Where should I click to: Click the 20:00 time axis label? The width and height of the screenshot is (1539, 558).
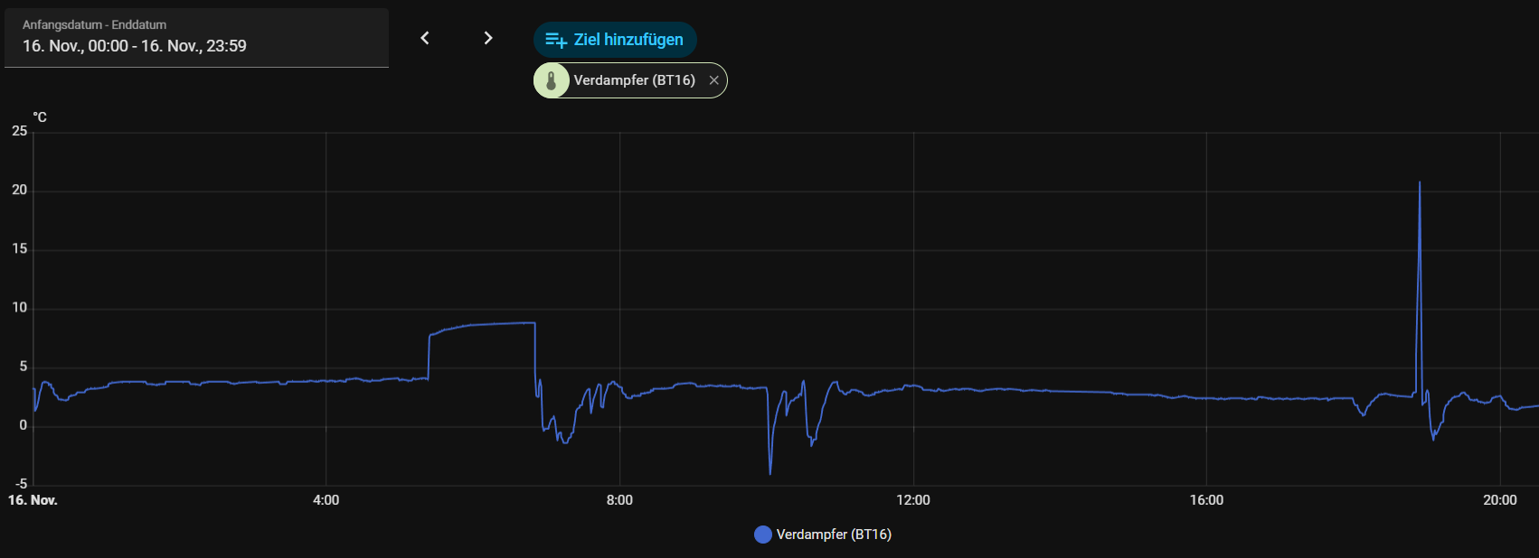1499,500
